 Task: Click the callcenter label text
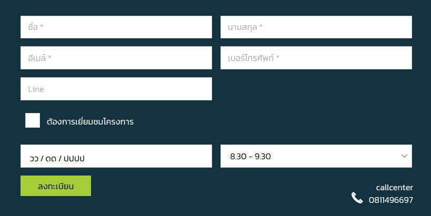point(395,188)
